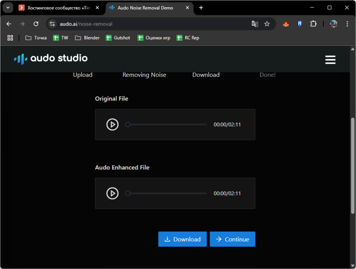Image resolution: width=356 pixels, height=269 pixels.
Task: Switch to the Хостинговое сообщество tab
Action: coord(56,8)
